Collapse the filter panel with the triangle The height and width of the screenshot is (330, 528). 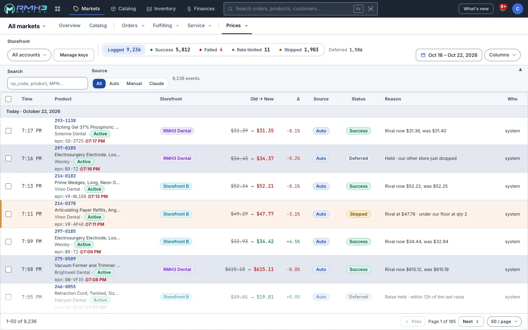(x=520, y=70)
